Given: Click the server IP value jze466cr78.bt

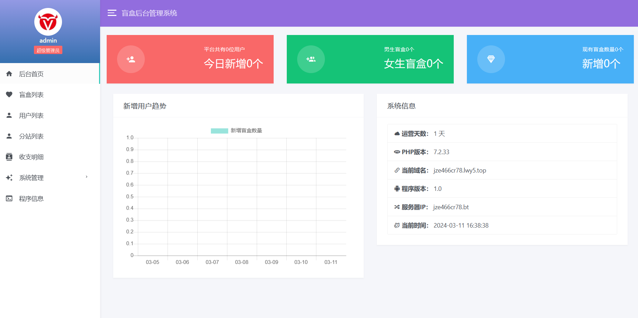Looking at the screenshot, I should coord(451,207).
